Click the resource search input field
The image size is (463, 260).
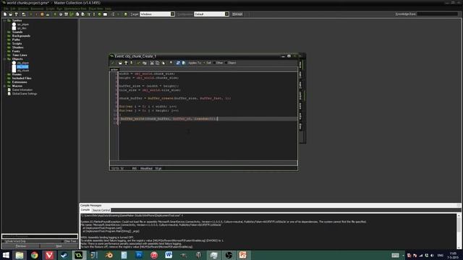40,236
